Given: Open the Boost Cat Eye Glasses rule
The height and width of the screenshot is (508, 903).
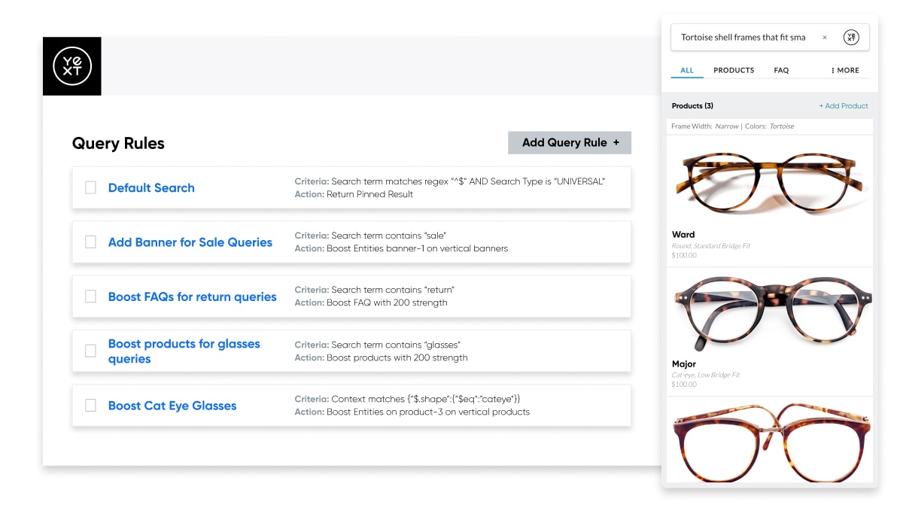Looking at the screenshot, I should click(172, 406).
